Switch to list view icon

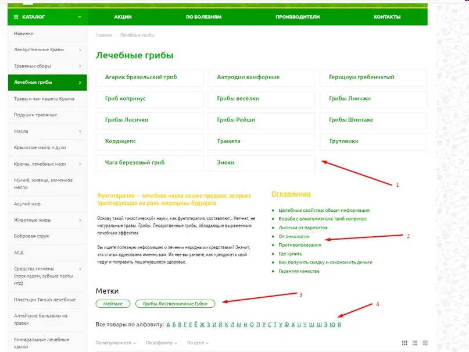(x=415, y=343)
